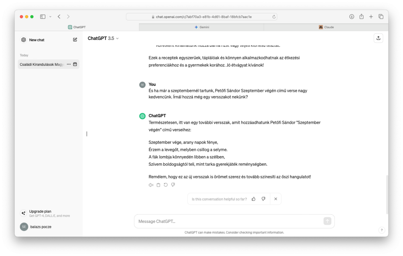Switch to the Claude tab

326,27
